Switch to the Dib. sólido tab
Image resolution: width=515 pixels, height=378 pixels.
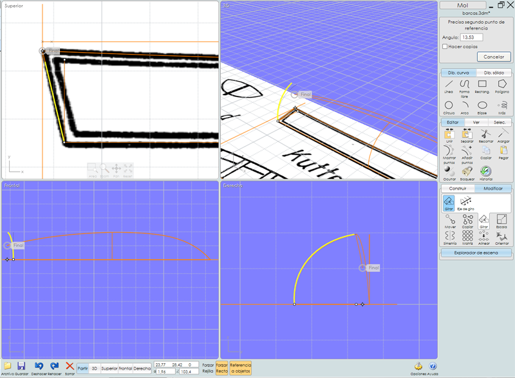[x=494, y=73]
